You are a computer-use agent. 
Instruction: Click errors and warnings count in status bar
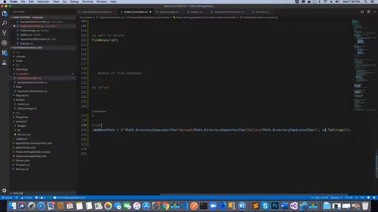pos(40,198)
